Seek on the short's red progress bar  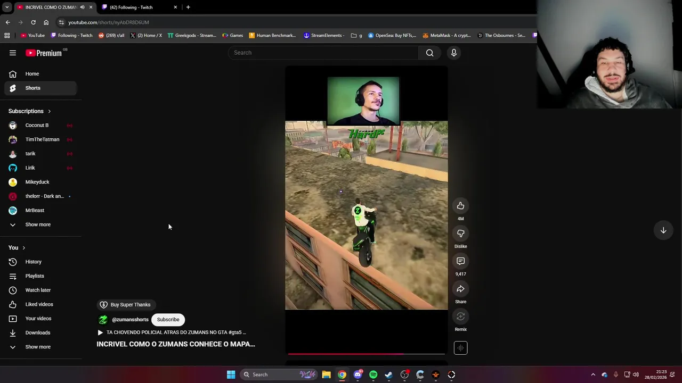(x=366, y=353)
